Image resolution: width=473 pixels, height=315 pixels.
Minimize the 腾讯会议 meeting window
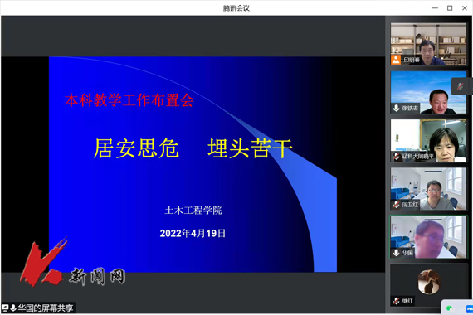pyautogui.click(x=435, y=8)
